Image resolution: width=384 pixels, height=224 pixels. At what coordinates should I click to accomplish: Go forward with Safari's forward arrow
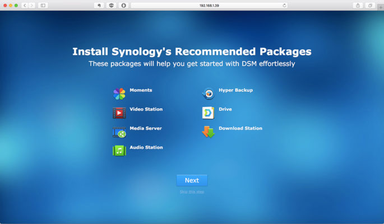click(32, 6)
